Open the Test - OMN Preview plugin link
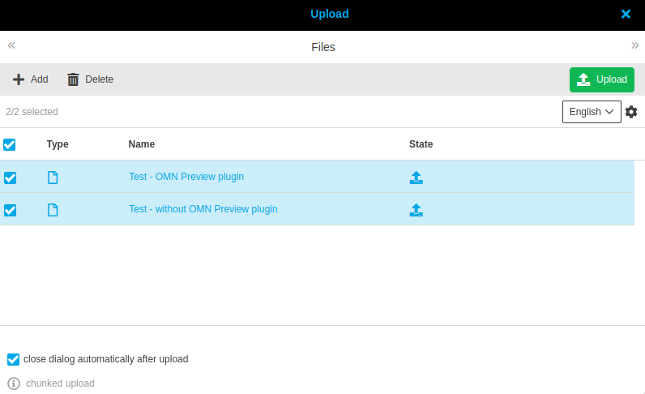 click(x=186, y=177)
